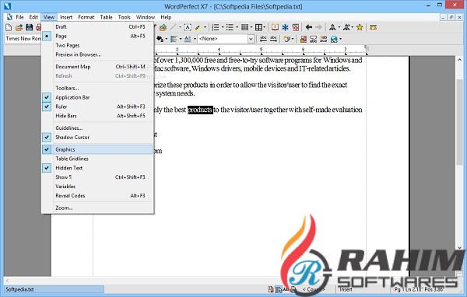Click the open book Spell Checker icon
467x297 pixels.
point(275,28)
